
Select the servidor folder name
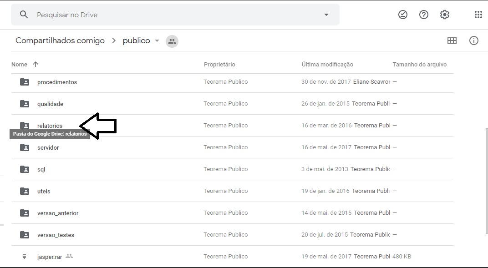[48, 148]
